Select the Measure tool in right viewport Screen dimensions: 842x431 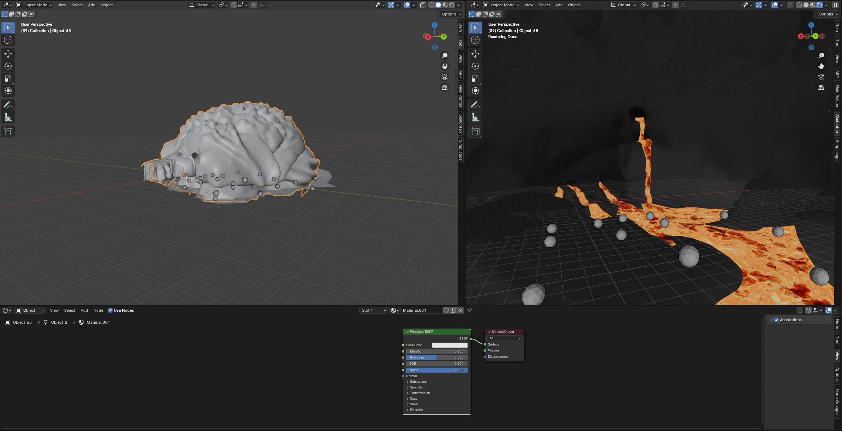pyautogui.click(x=475, y=117)
